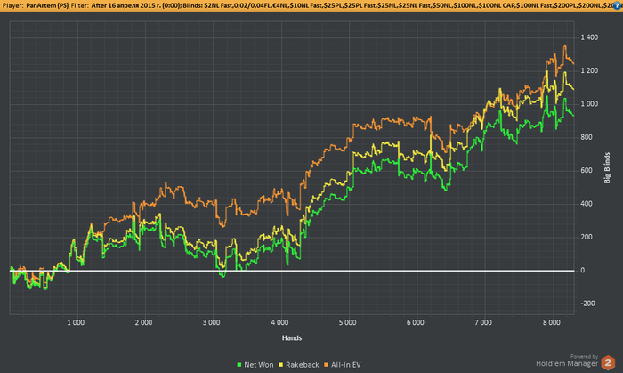623x373 pixels.
Task: Click the Rakeback yellow legend swatch
Action: pos(281,365)
